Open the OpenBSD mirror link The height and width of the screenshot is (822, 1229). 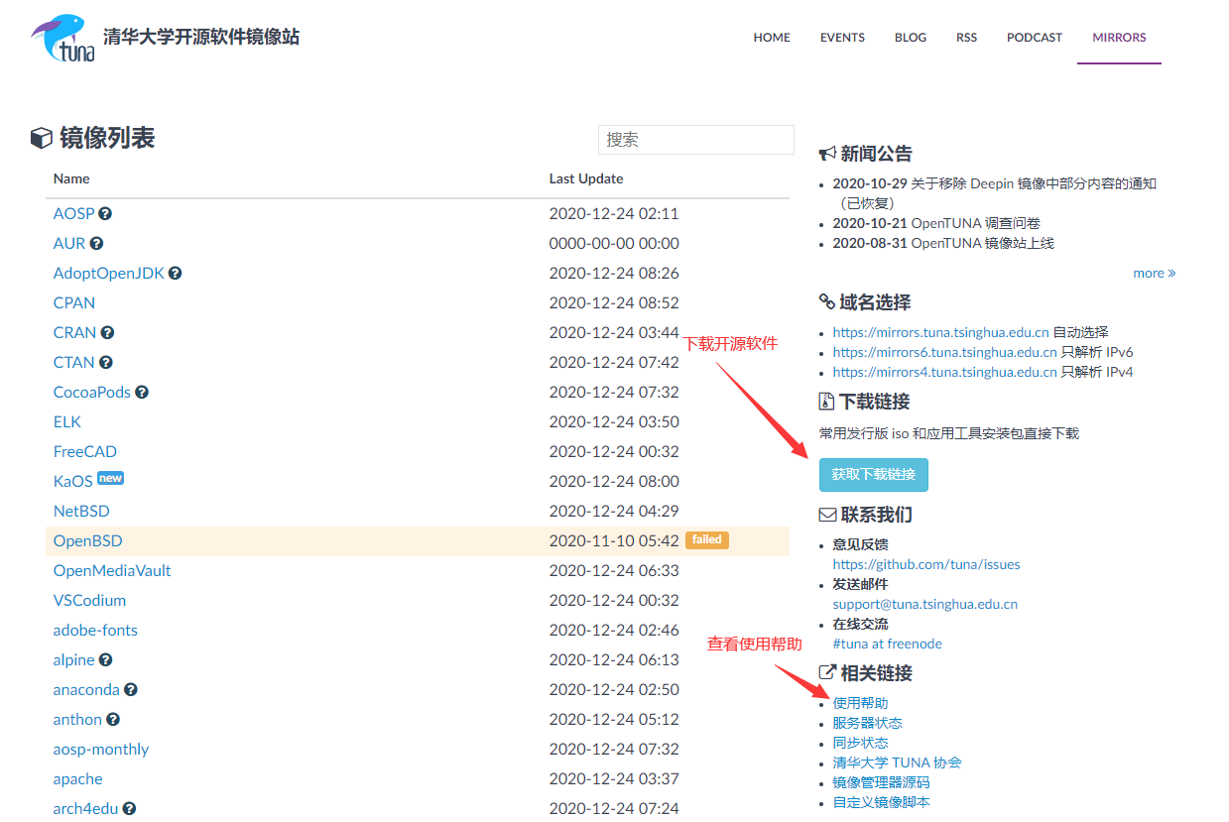(x=88, y=540)
